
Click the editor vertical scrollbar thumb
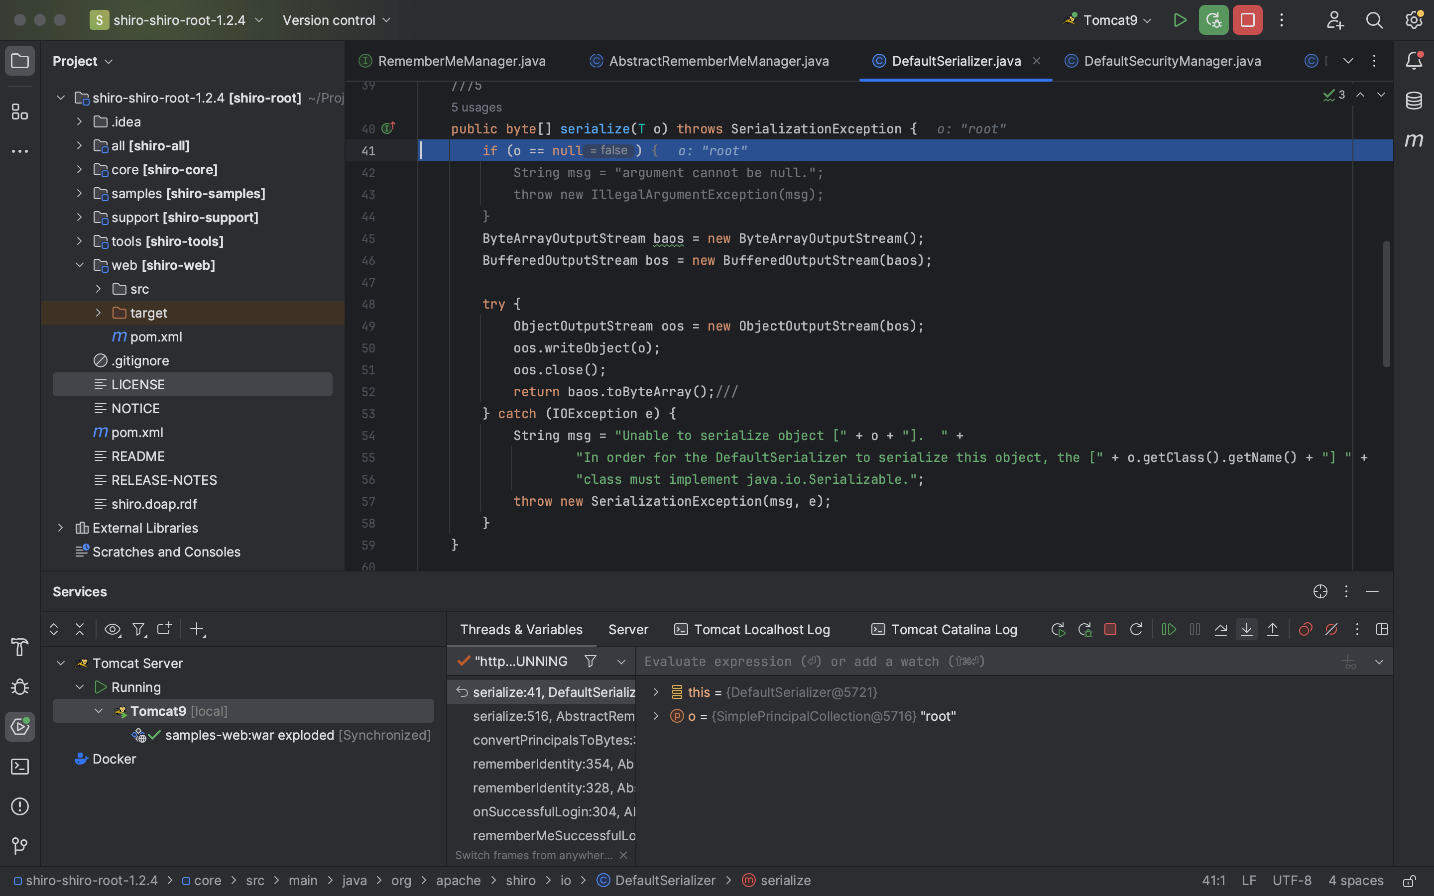1386,304
